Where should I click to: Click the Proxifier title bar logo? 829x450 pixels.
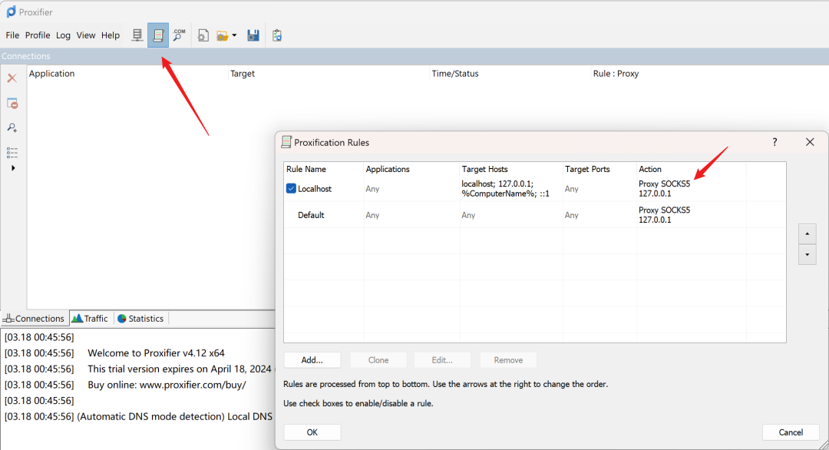[11, 12]
